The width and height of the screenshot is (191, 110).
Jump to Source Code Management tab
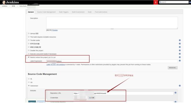pos(46,12)
